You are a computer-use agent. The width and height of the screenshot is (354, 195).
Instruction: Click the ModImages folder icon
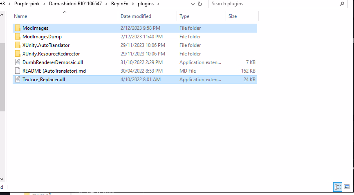tap(18, 28)
